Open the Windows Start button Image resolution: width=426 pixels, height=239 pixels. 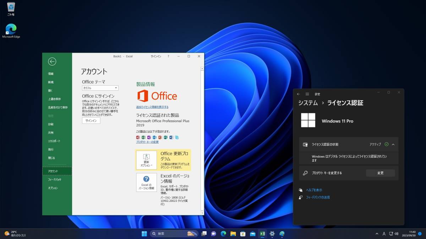click(x=144, y=234)
